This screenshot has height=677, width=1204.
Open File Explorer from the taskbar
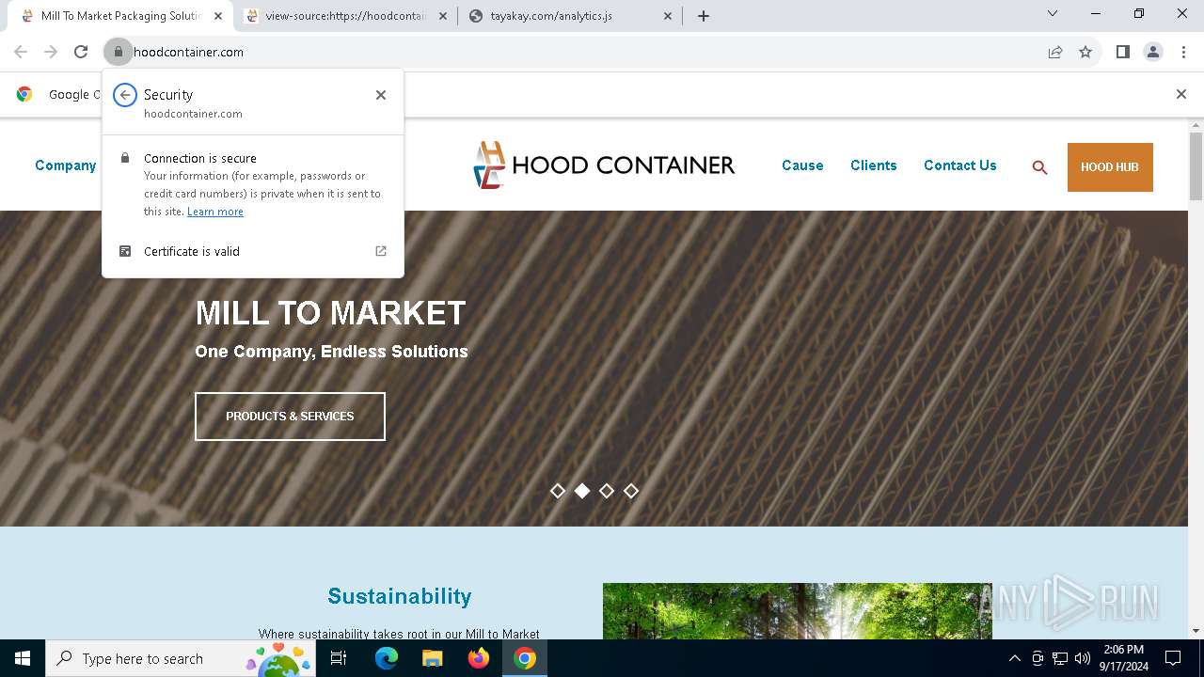[432, 658]
